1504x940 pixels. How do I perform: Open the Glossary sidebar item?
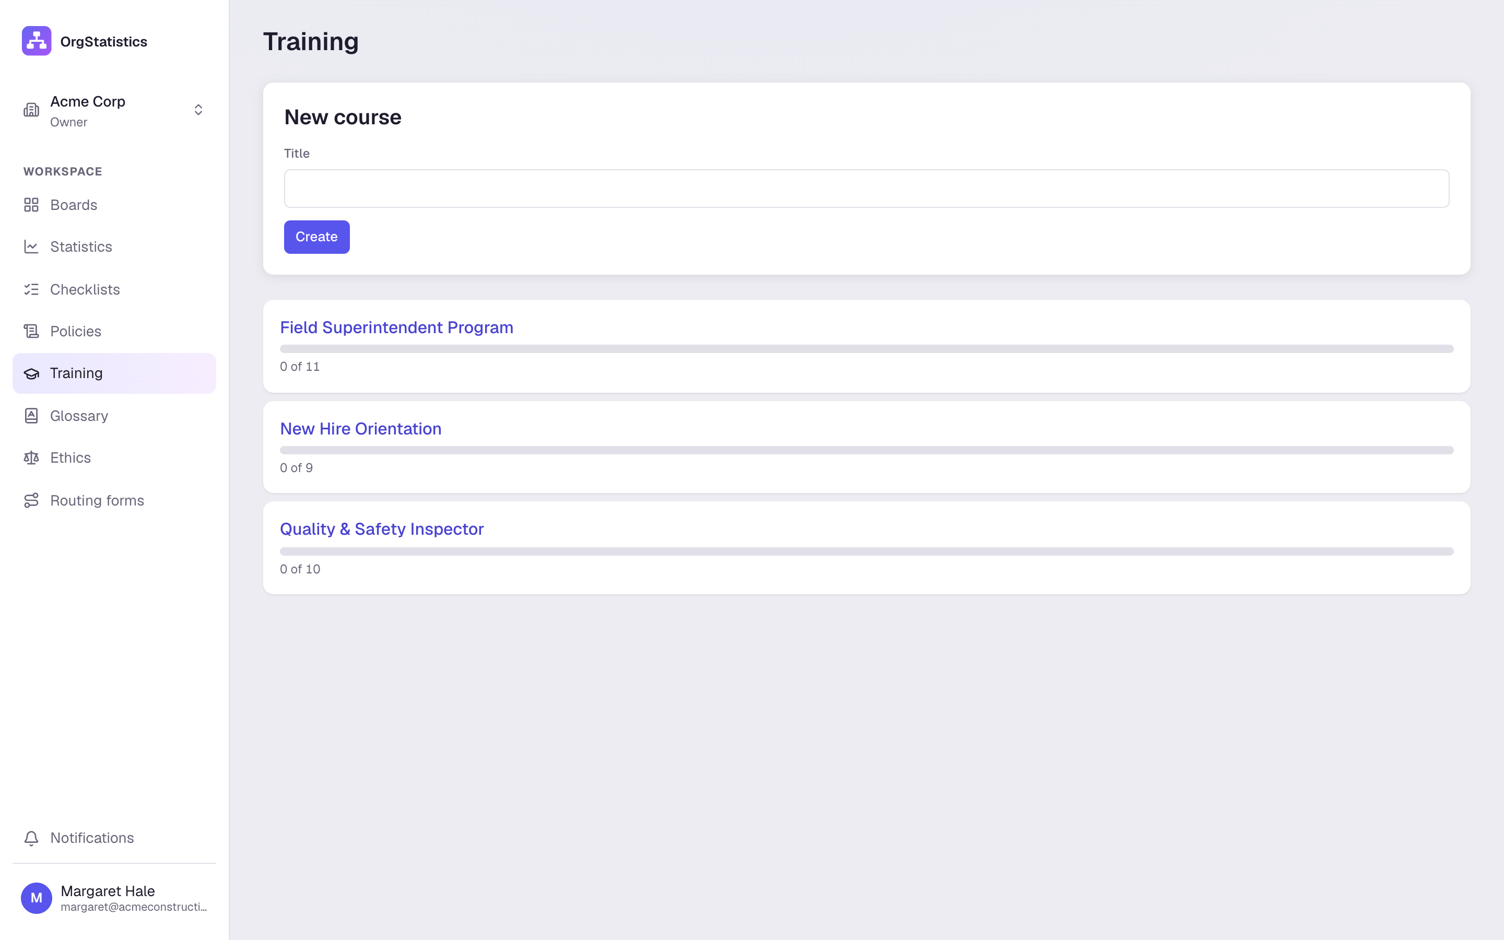tap(114, 416)
